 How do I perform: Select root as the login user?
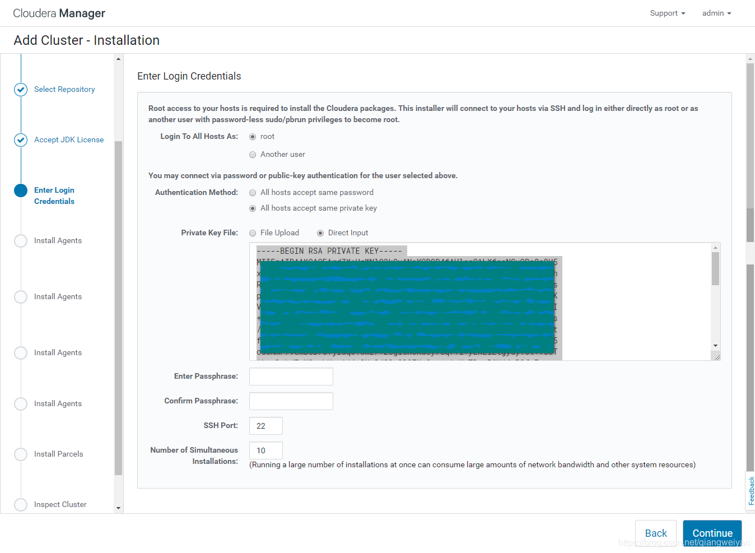253,137
